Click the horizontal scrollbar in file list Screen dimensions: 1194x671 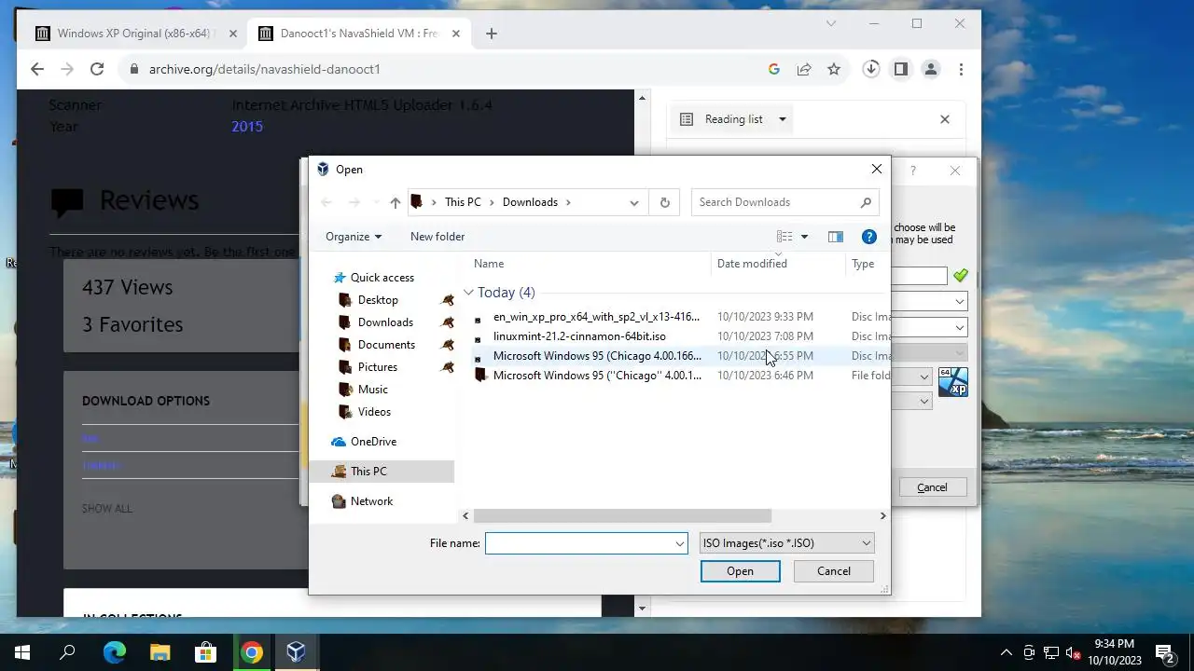622,515
